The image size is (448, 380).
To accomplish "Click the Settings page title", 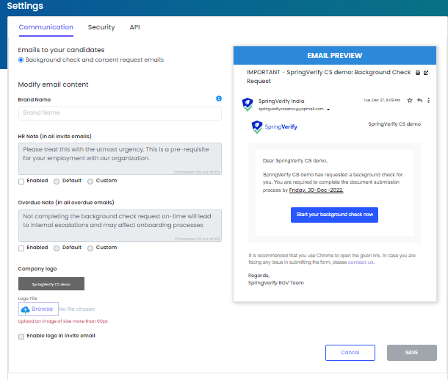I will tap(25, 6).
